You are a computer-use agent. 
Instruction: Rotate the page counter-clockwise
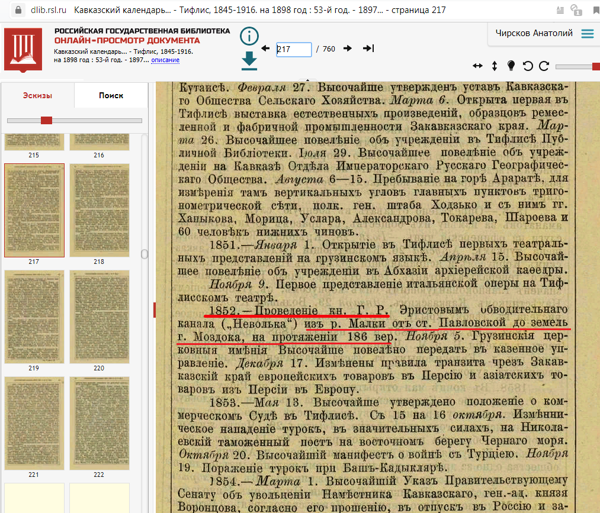click(528, 66)
